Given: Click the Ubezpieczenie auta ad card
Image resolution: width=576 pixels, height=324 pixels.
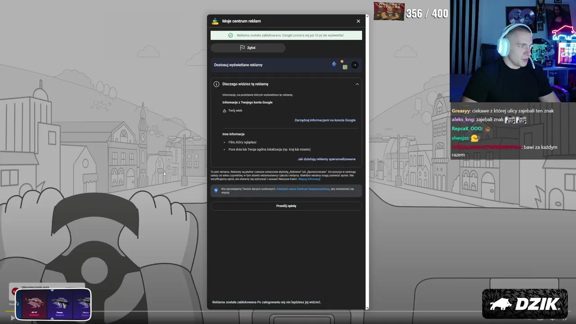Looking at the screenshot, I should click(x=47, y=291).
